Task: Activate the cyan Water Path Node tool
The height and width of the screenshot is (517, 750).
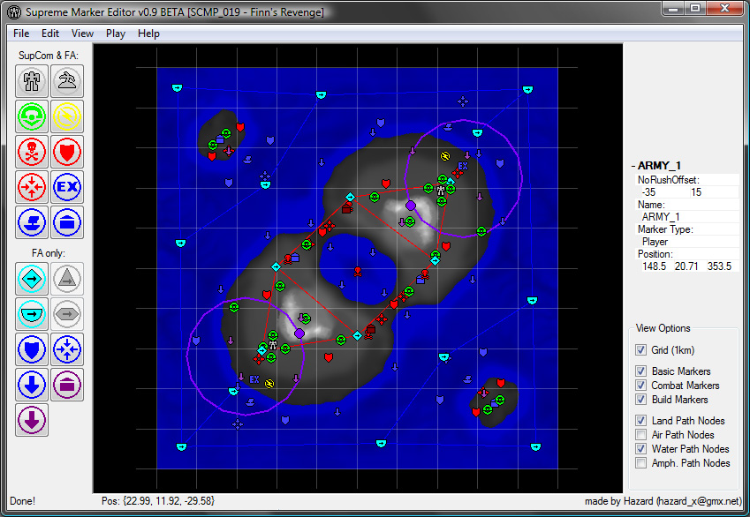Action: [x=32, y=314]
